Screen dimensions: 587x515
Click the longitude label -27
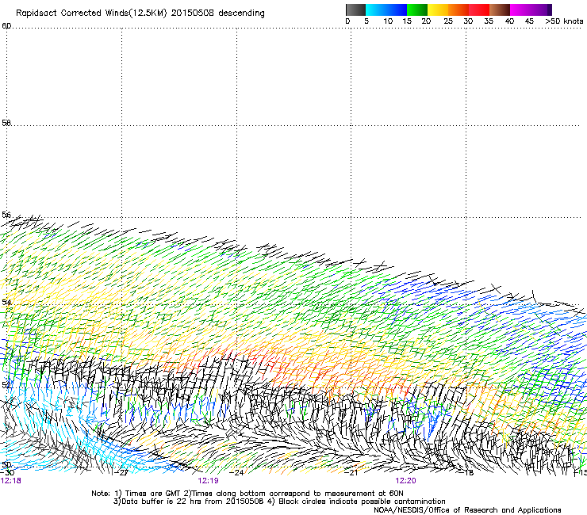(121, 473)
